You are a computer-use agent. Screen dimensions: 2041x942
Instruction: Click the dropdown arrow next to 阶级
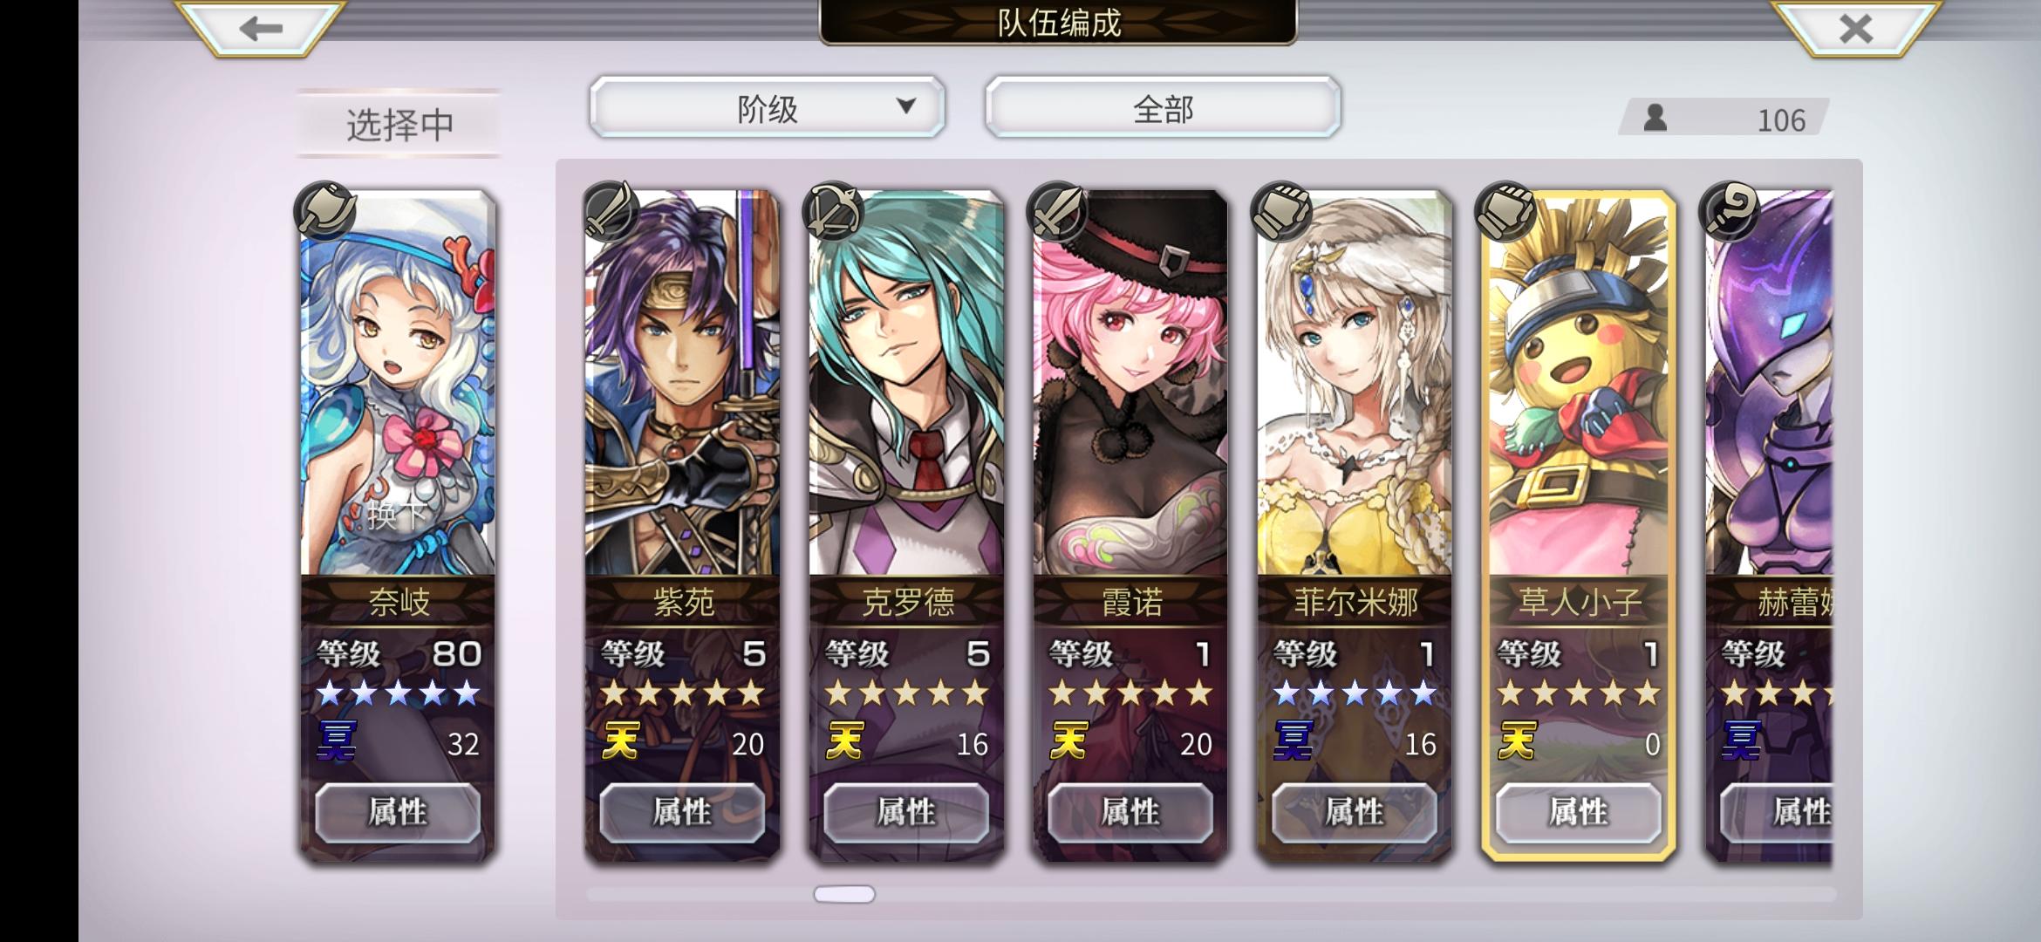pyautogui.click(x=906, y=106)
